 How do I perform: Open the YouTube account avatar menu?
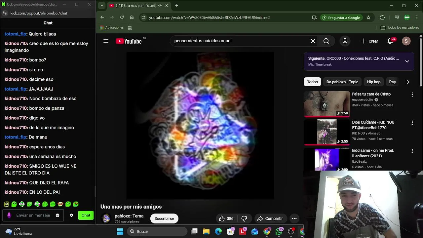(406, 41)
